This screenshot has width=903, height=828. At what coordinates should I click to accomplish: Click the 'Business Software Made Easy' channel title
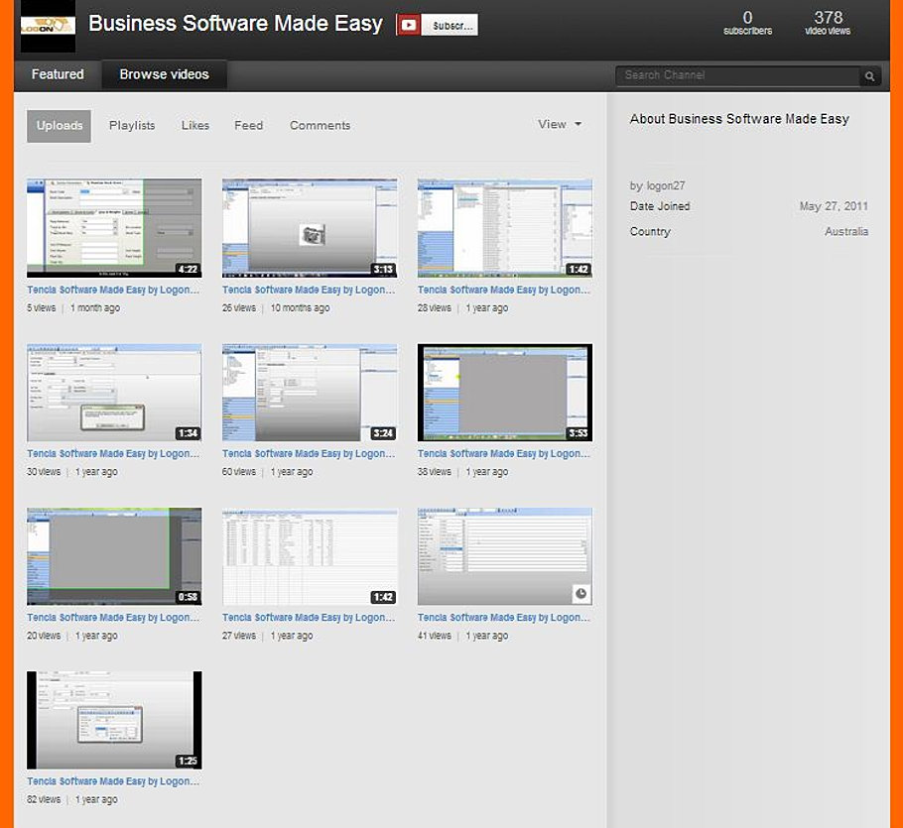coord(235,24)
